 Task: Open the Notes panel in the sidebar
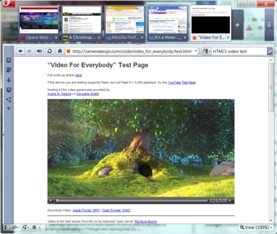(9, 70)
